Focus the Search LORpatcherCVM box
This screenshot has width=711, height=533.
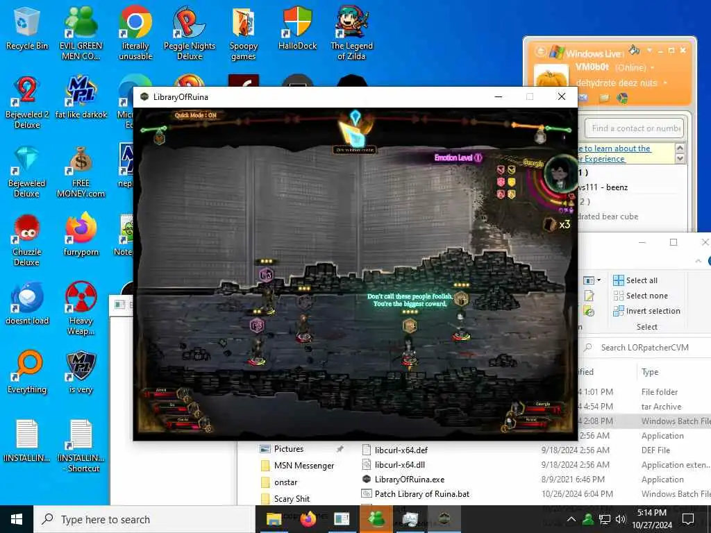(646, 348)
